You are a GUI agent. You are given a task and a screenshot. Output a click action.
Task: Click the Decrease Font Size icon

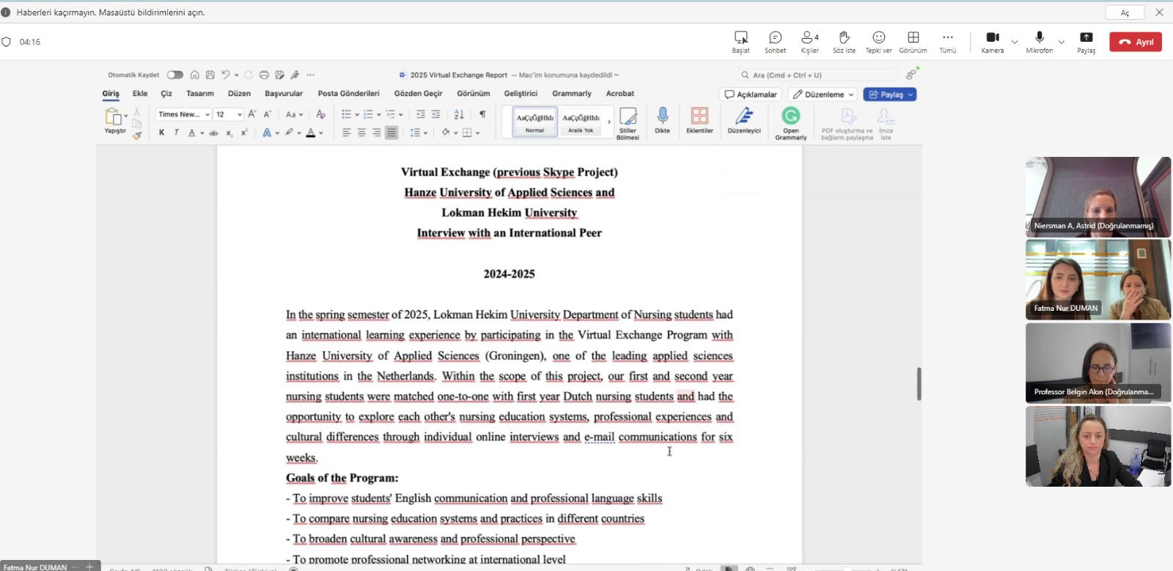point(268,114)
